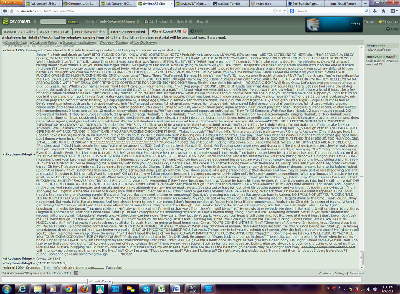400x294 pixels.
Task: Switch to #HetaliaRPersUnited chat tab
Action: (x=127, y=32)
